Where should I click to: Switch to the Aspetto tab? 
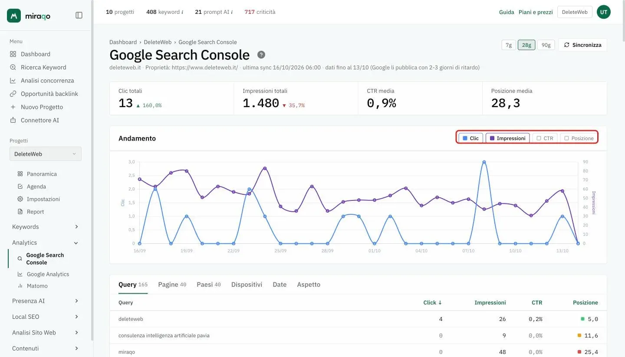point(309,285)
